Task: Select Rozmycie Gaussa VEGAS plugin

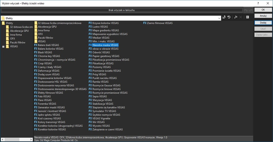Action: [106, 85]
